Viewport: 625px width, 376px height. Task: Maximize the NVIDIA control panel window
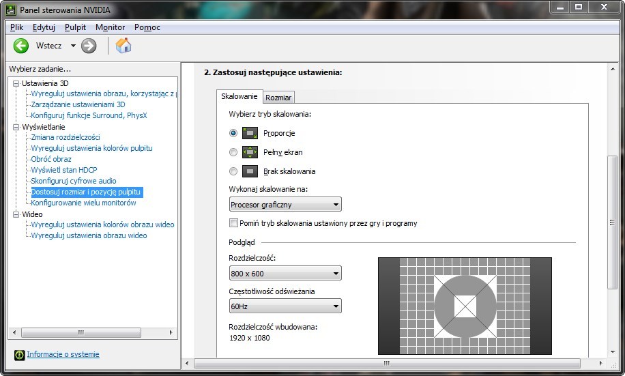click(579, 7)
